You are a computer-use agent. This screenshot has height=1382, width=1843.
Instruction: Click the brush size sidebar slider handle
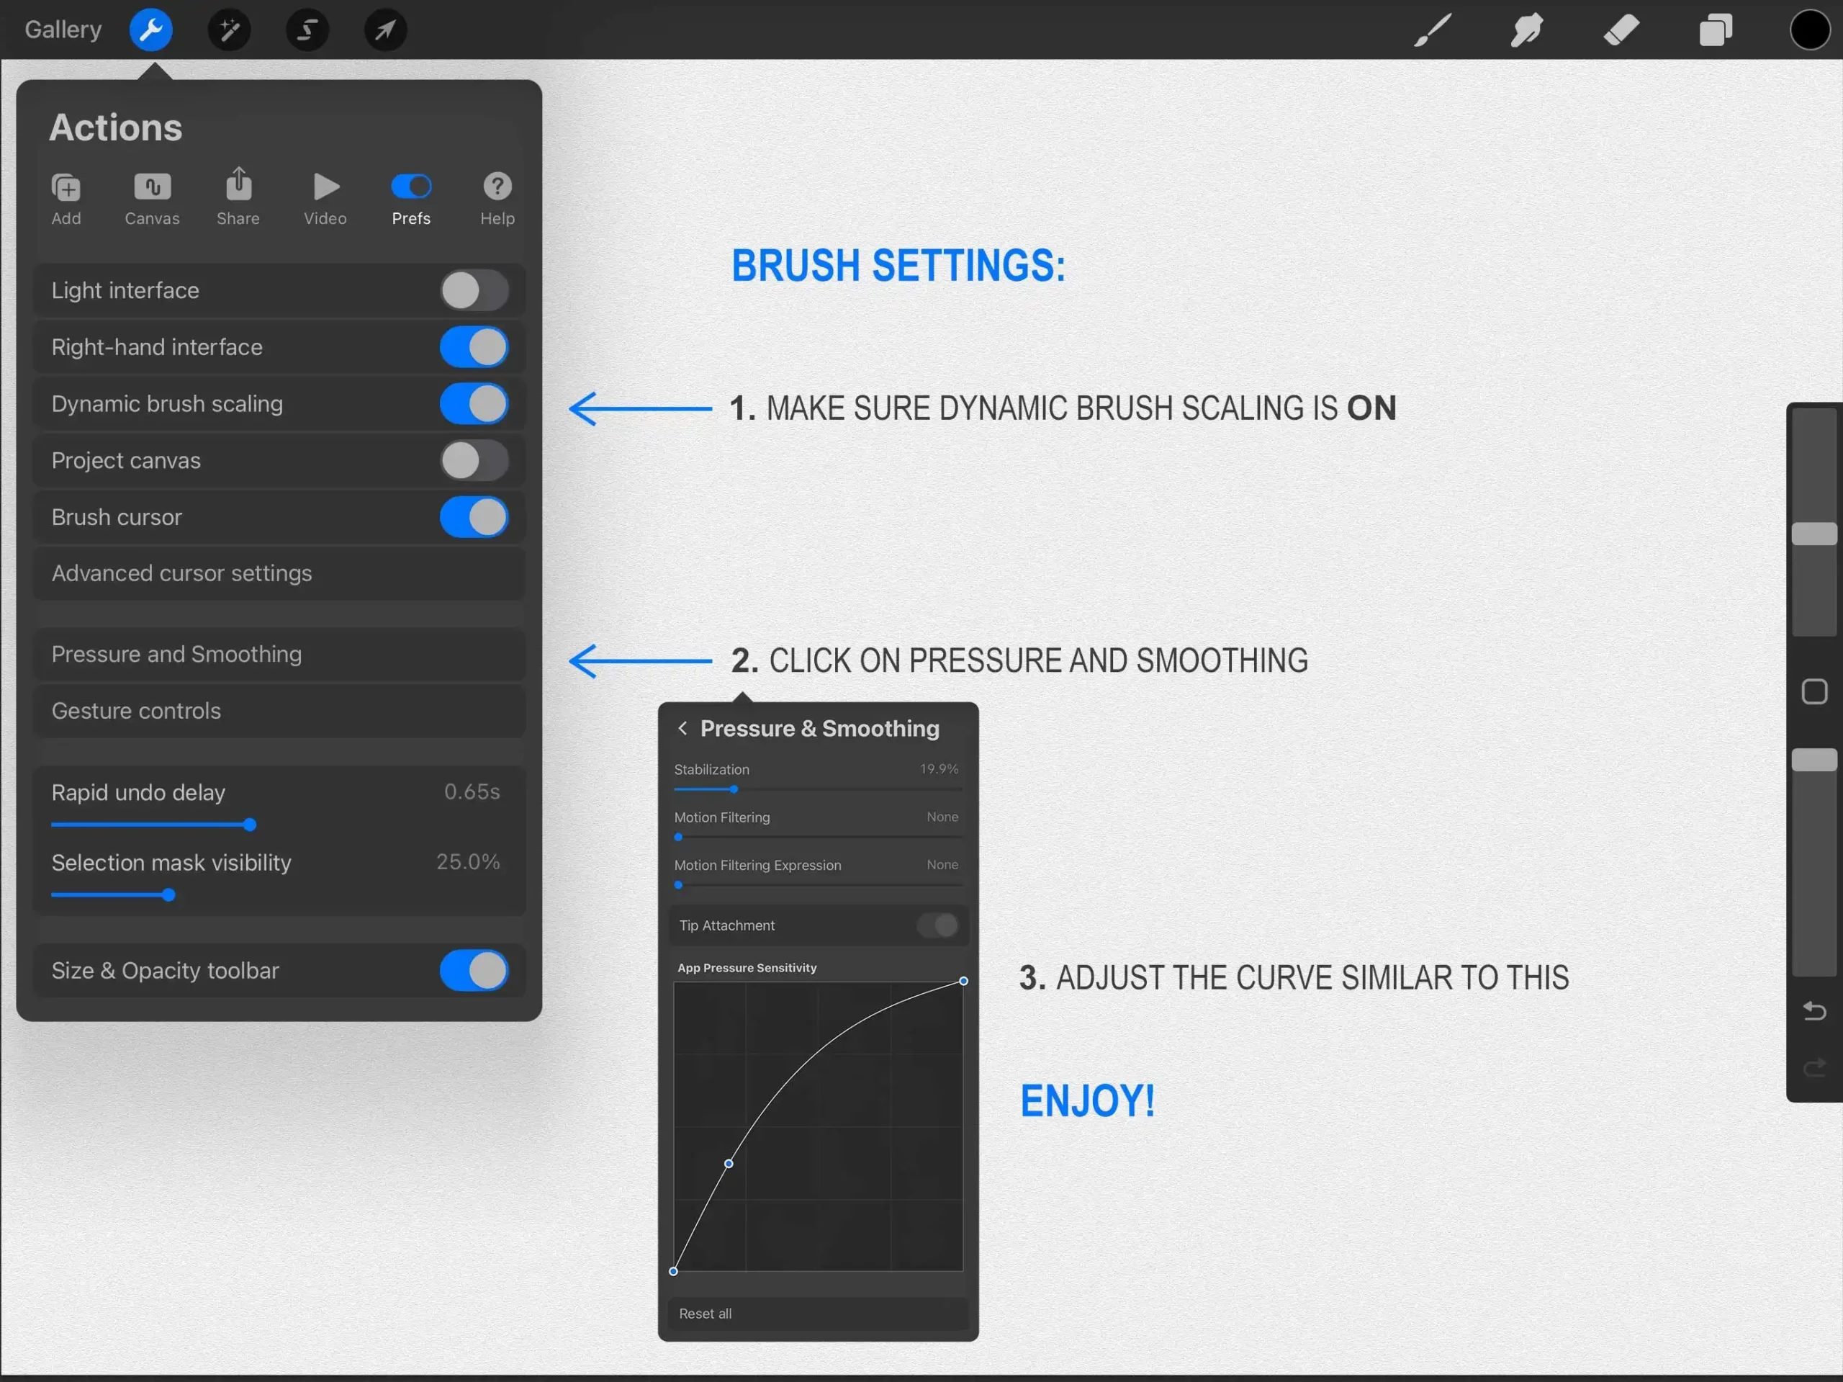[x=1815, y=534]
